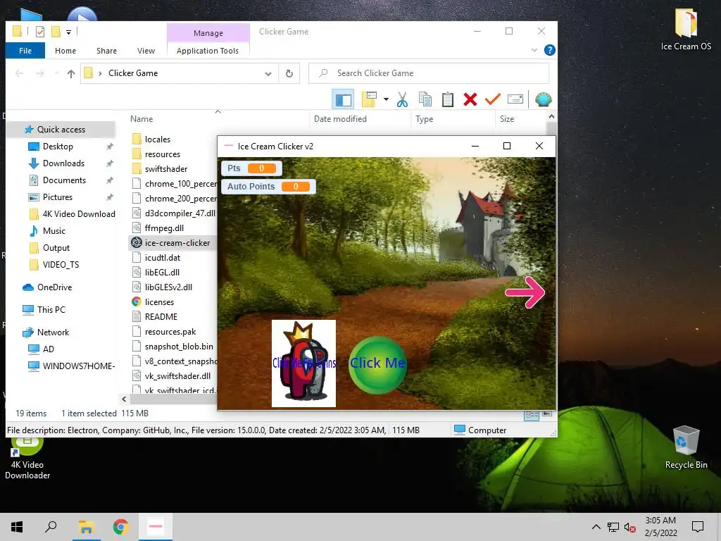Image resolution: width=721 pixels, height=541 pixels.
Task: Open the File menu
Action: (x=25, y=51)
